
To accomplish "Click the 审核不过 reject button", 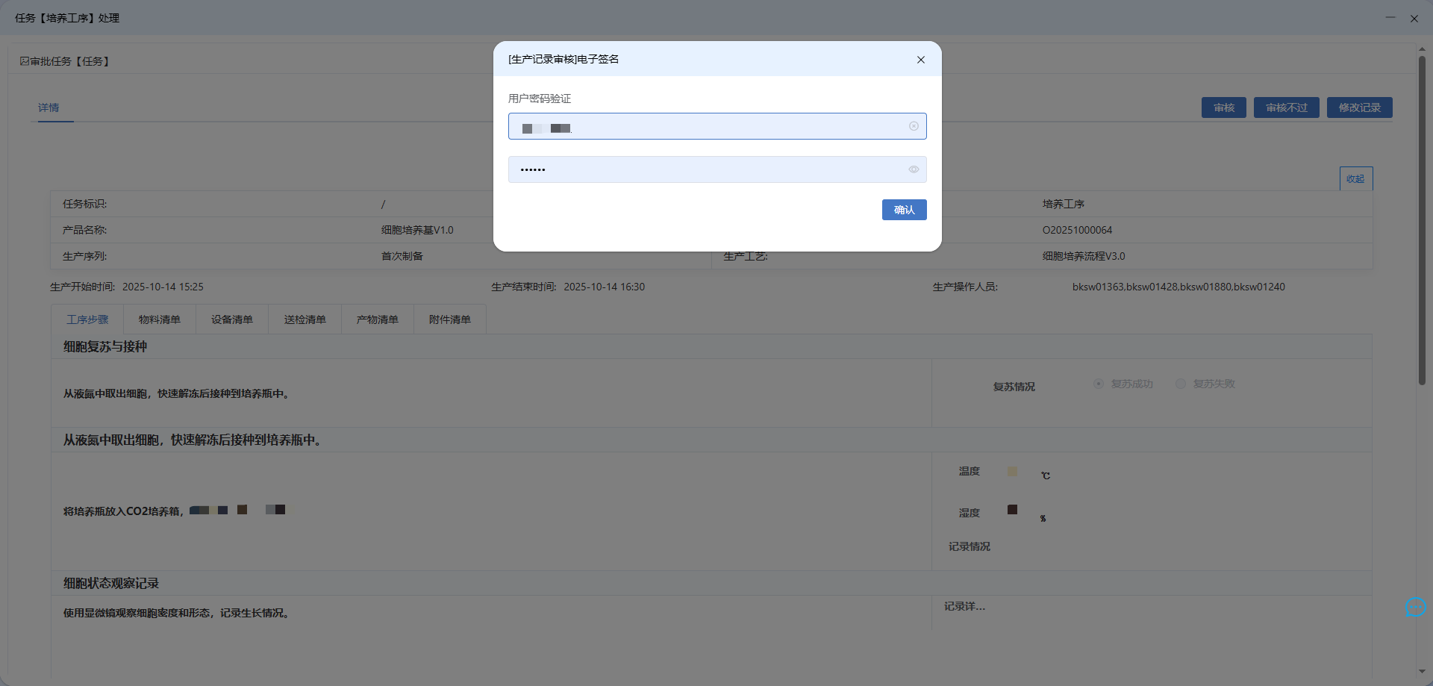I will pyautogui.click(x=1286, y=107).
